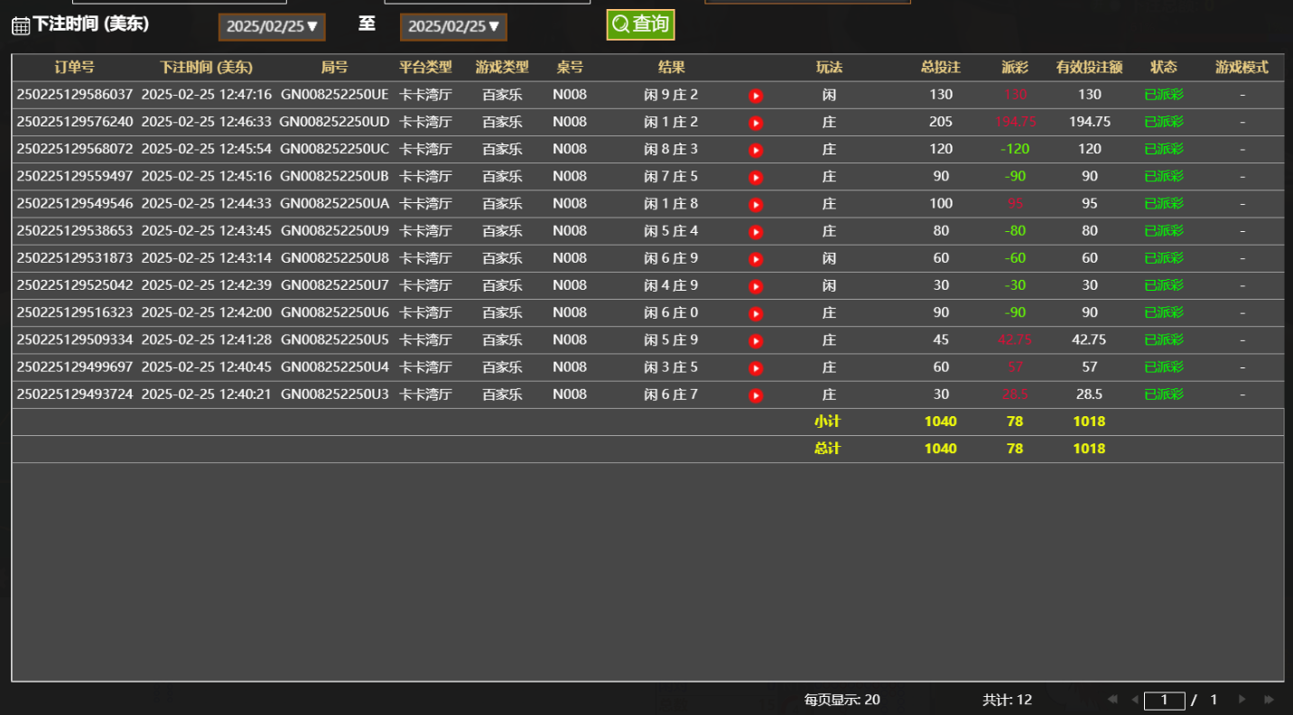Click the page number input field
The height and width of the screenshot is (715, 1293).
point(1164,701)
